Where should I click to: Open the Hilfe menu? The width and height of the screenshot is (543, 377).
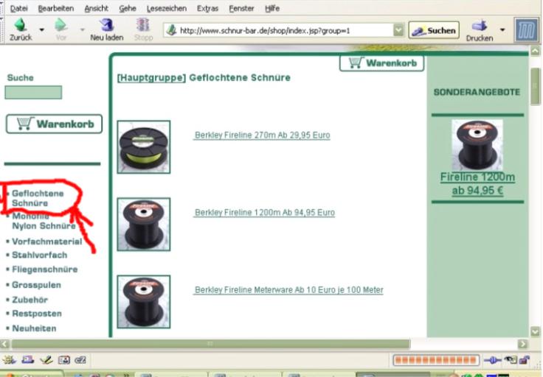(x=272, y=8)
